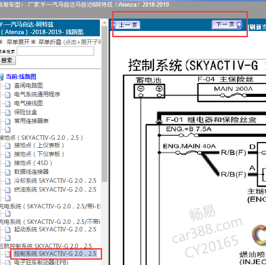Open 数据线连接器 tree entry
Image resolution: width=266 pixels, height=265 pixels.
[x=31, y=172]
